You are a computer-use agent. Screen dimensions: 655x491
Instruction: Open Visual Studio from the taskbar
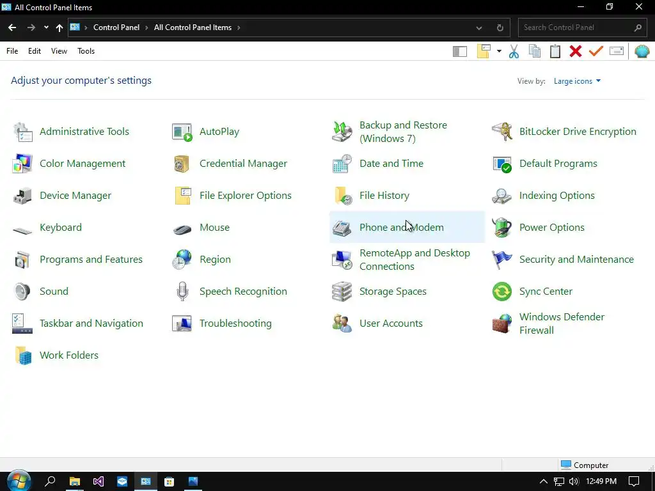[98, 481]
